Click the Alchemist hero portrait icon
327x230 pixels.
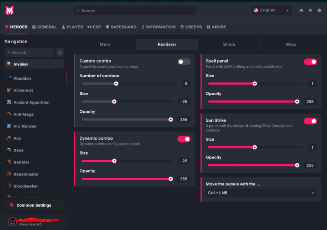(9, 90)
